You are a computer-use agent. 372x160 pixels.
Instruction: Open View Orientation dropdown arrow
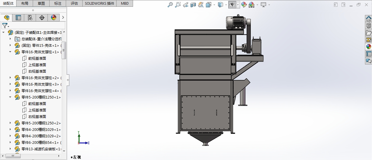point(214,5)
